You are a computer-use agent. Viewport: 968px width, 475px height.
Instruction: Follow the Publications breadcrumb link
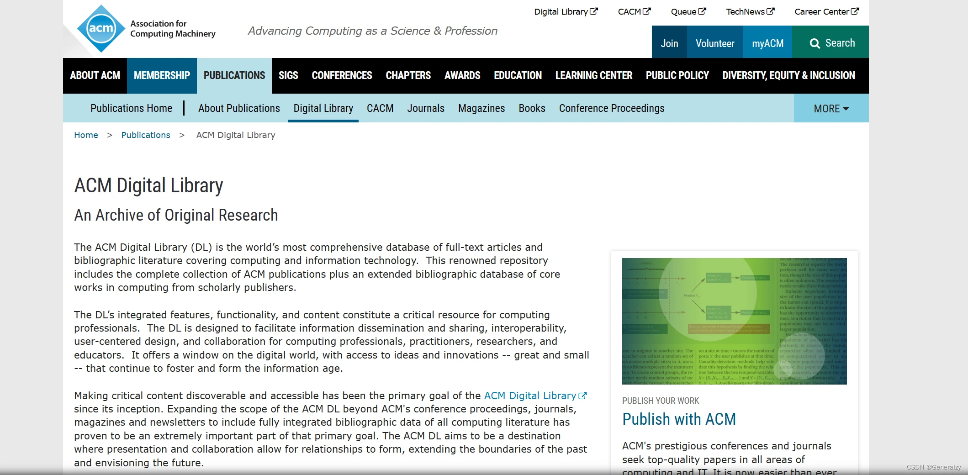[x=146, y=135]
